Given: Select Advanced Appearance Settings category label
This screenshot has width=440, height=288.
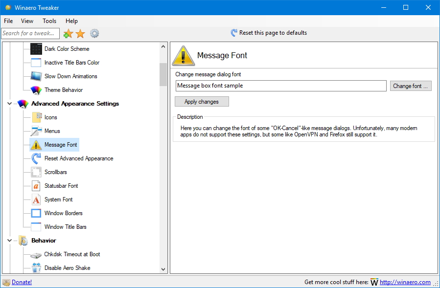Looking at the screenshot, I should [x=75, y=104].
